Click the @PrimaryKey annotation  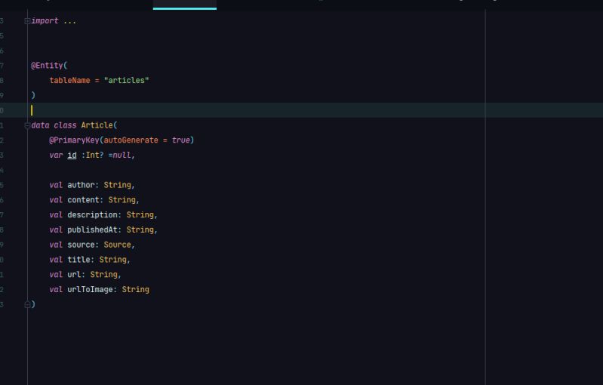(74, 140)
